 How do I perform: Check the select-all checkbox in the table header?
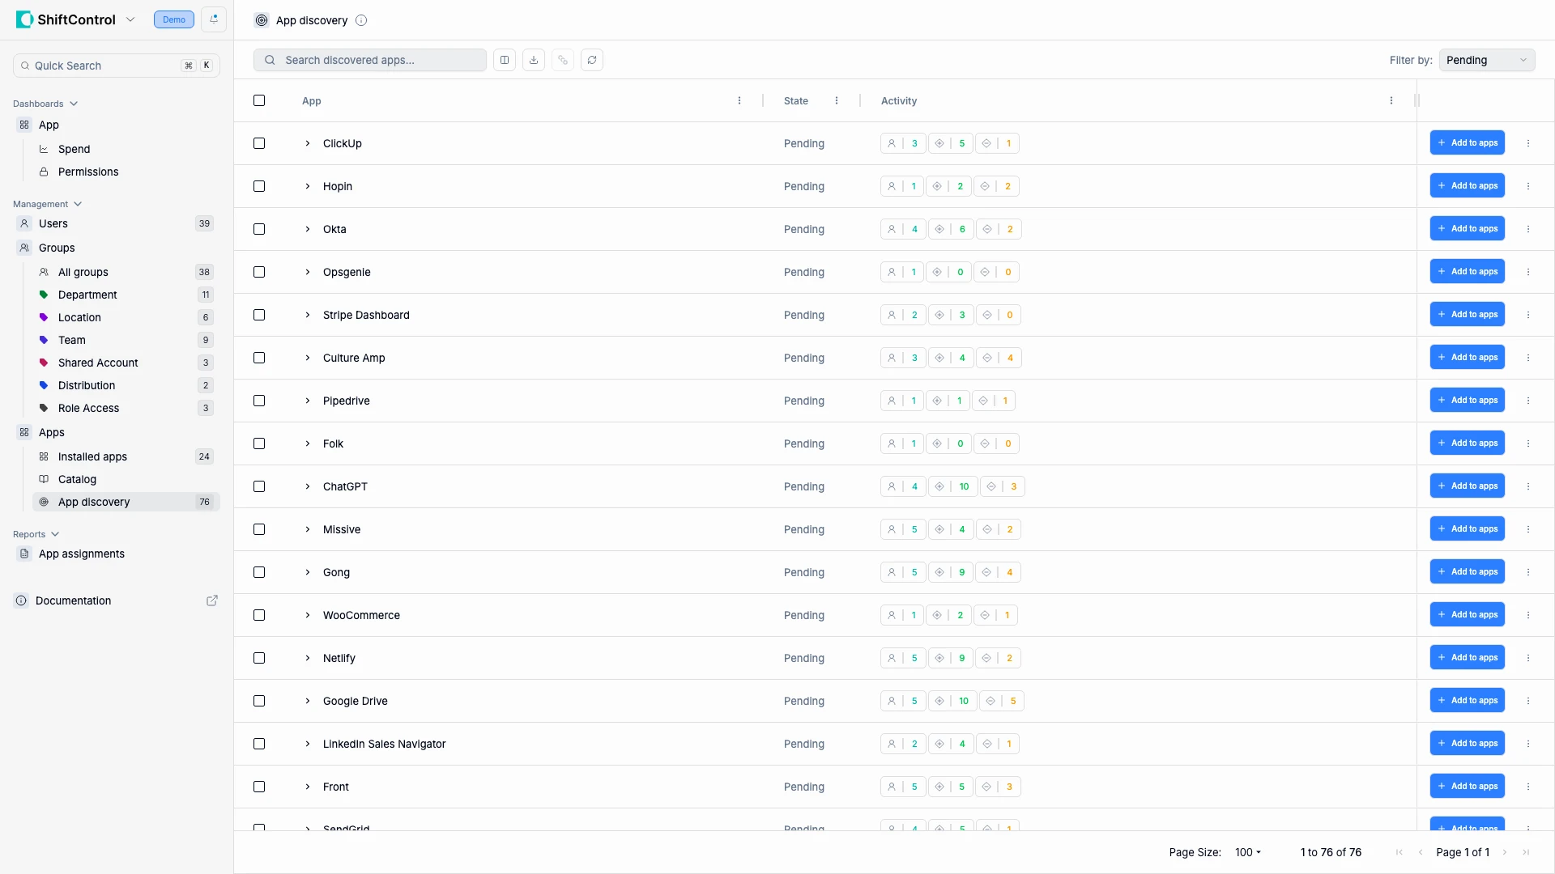[x=259, y=100]
